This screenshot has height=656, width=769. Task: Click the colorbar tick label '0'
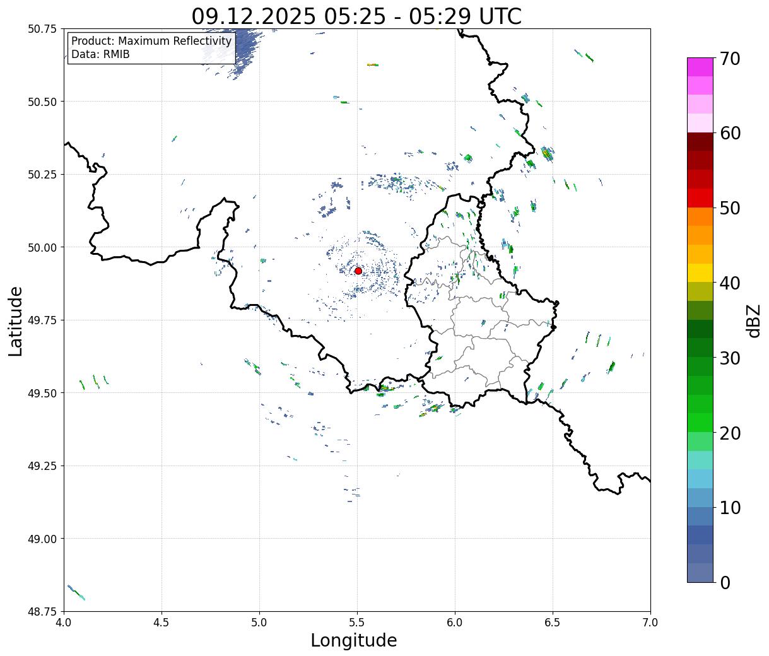[725, 582]
